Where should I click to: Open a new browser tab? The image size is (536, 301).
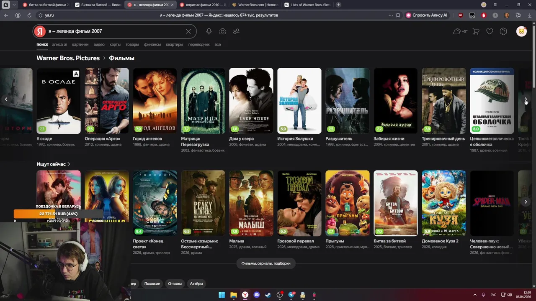(x=338, y=5)
